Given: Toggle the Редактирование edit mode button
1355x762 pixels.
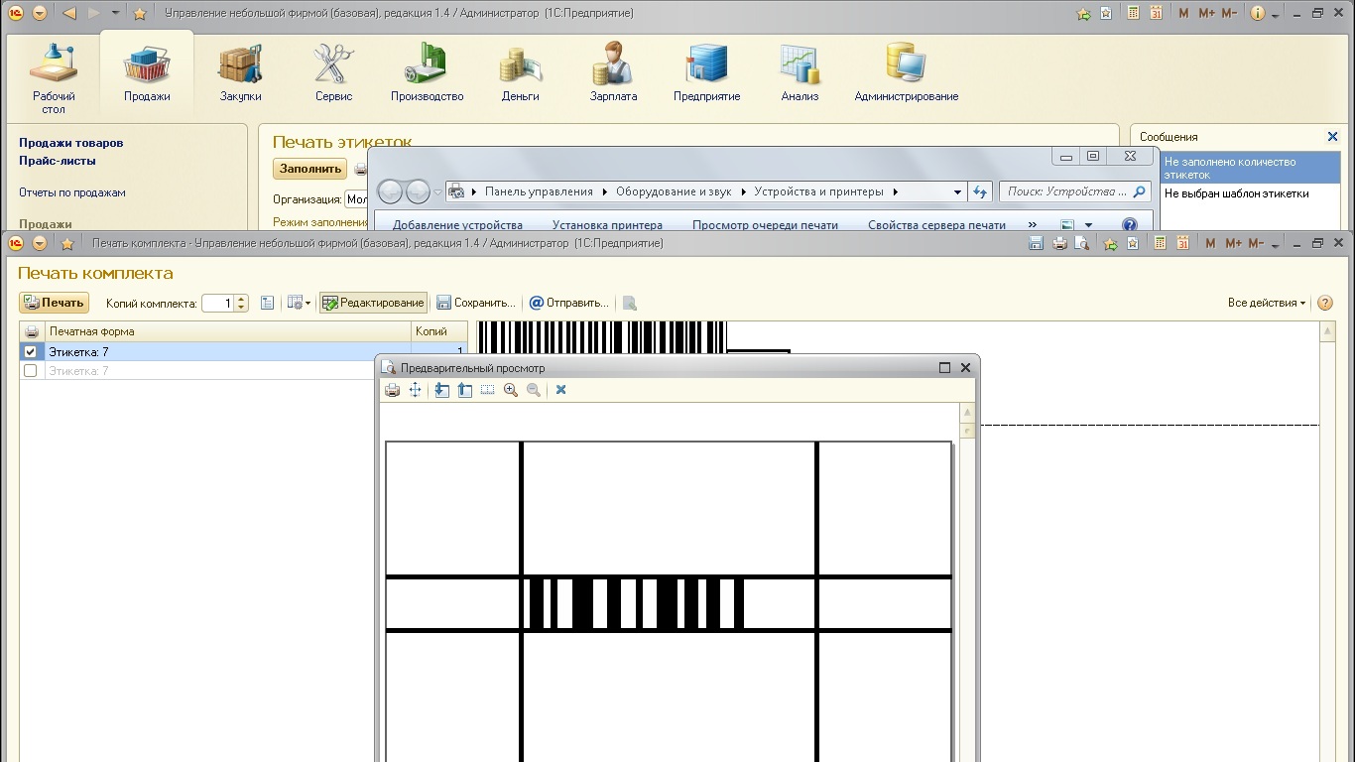Looking at the screenshot, I should click(x=373, y=303).
